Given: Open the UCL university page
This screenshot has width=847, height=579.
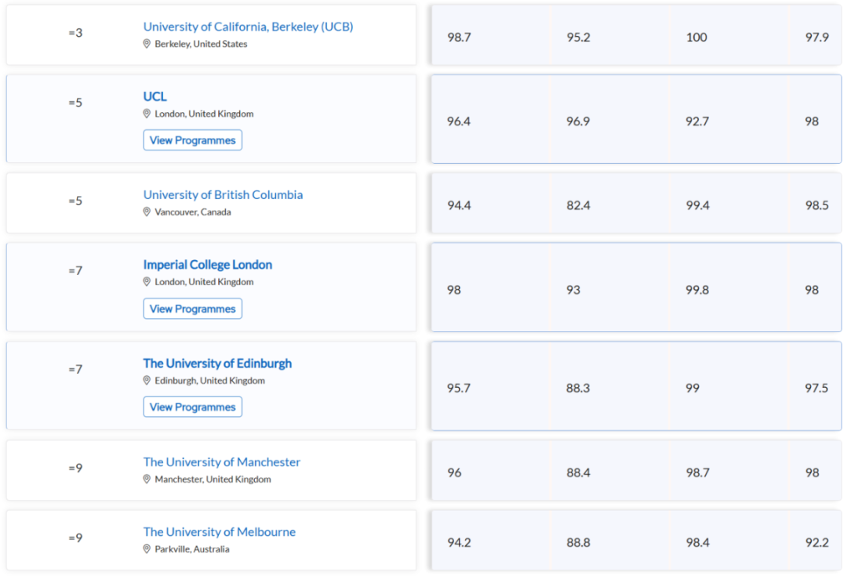Looking at the screenshot, I should click(155, 96).
